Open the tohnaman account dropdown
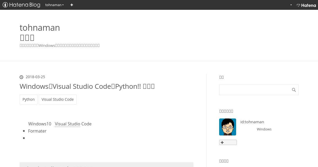318x167 pixels. [54, 5]
